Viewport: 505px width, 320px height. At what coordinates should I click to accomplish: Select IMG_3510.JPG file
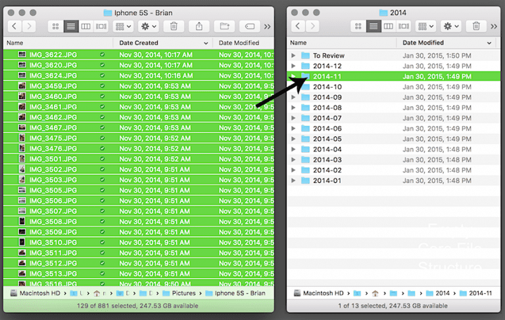pos(139,242)
